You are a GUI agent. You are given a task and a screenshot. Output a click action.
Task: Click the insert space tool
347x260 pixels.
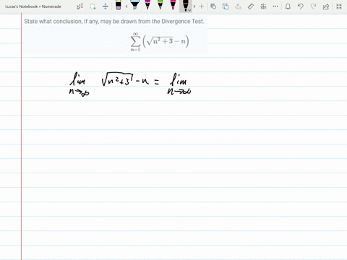coord(106,6)
